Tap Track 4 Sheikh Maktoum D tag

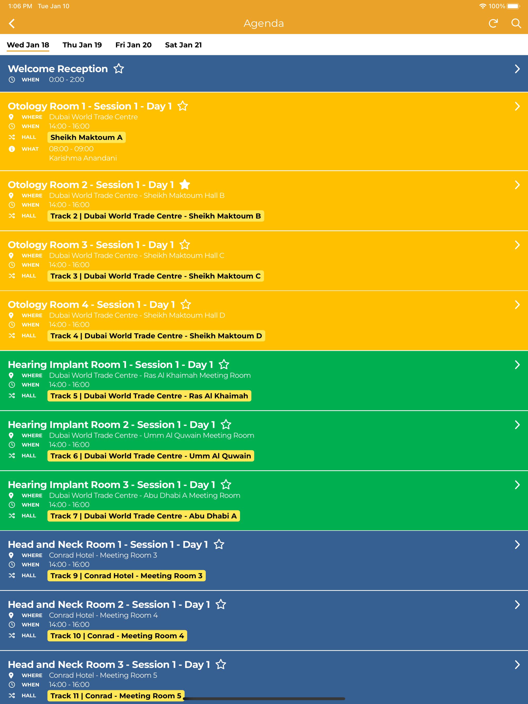(x=156, y=336)
